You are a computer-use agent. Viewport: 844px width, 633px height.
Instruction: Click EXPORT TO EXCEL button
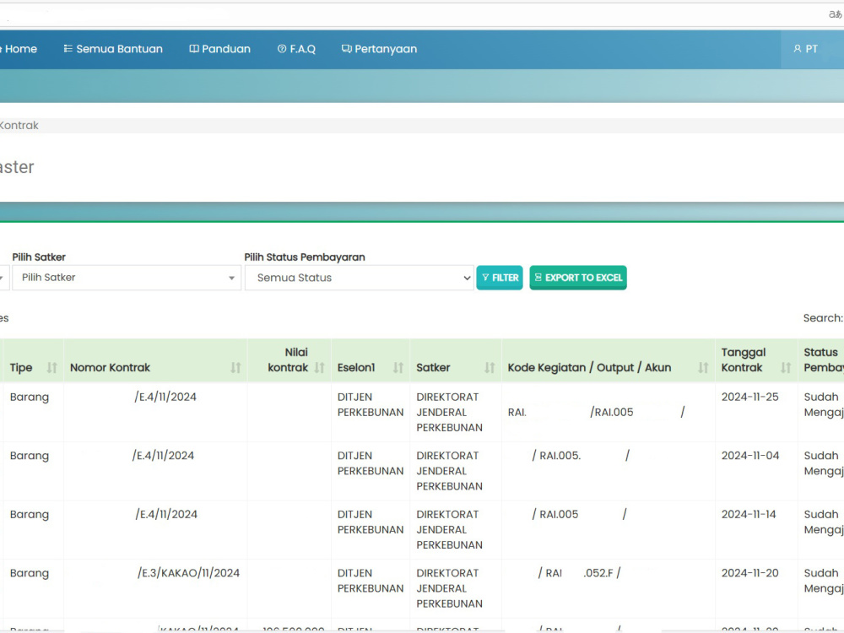click(x=578, y=278)
